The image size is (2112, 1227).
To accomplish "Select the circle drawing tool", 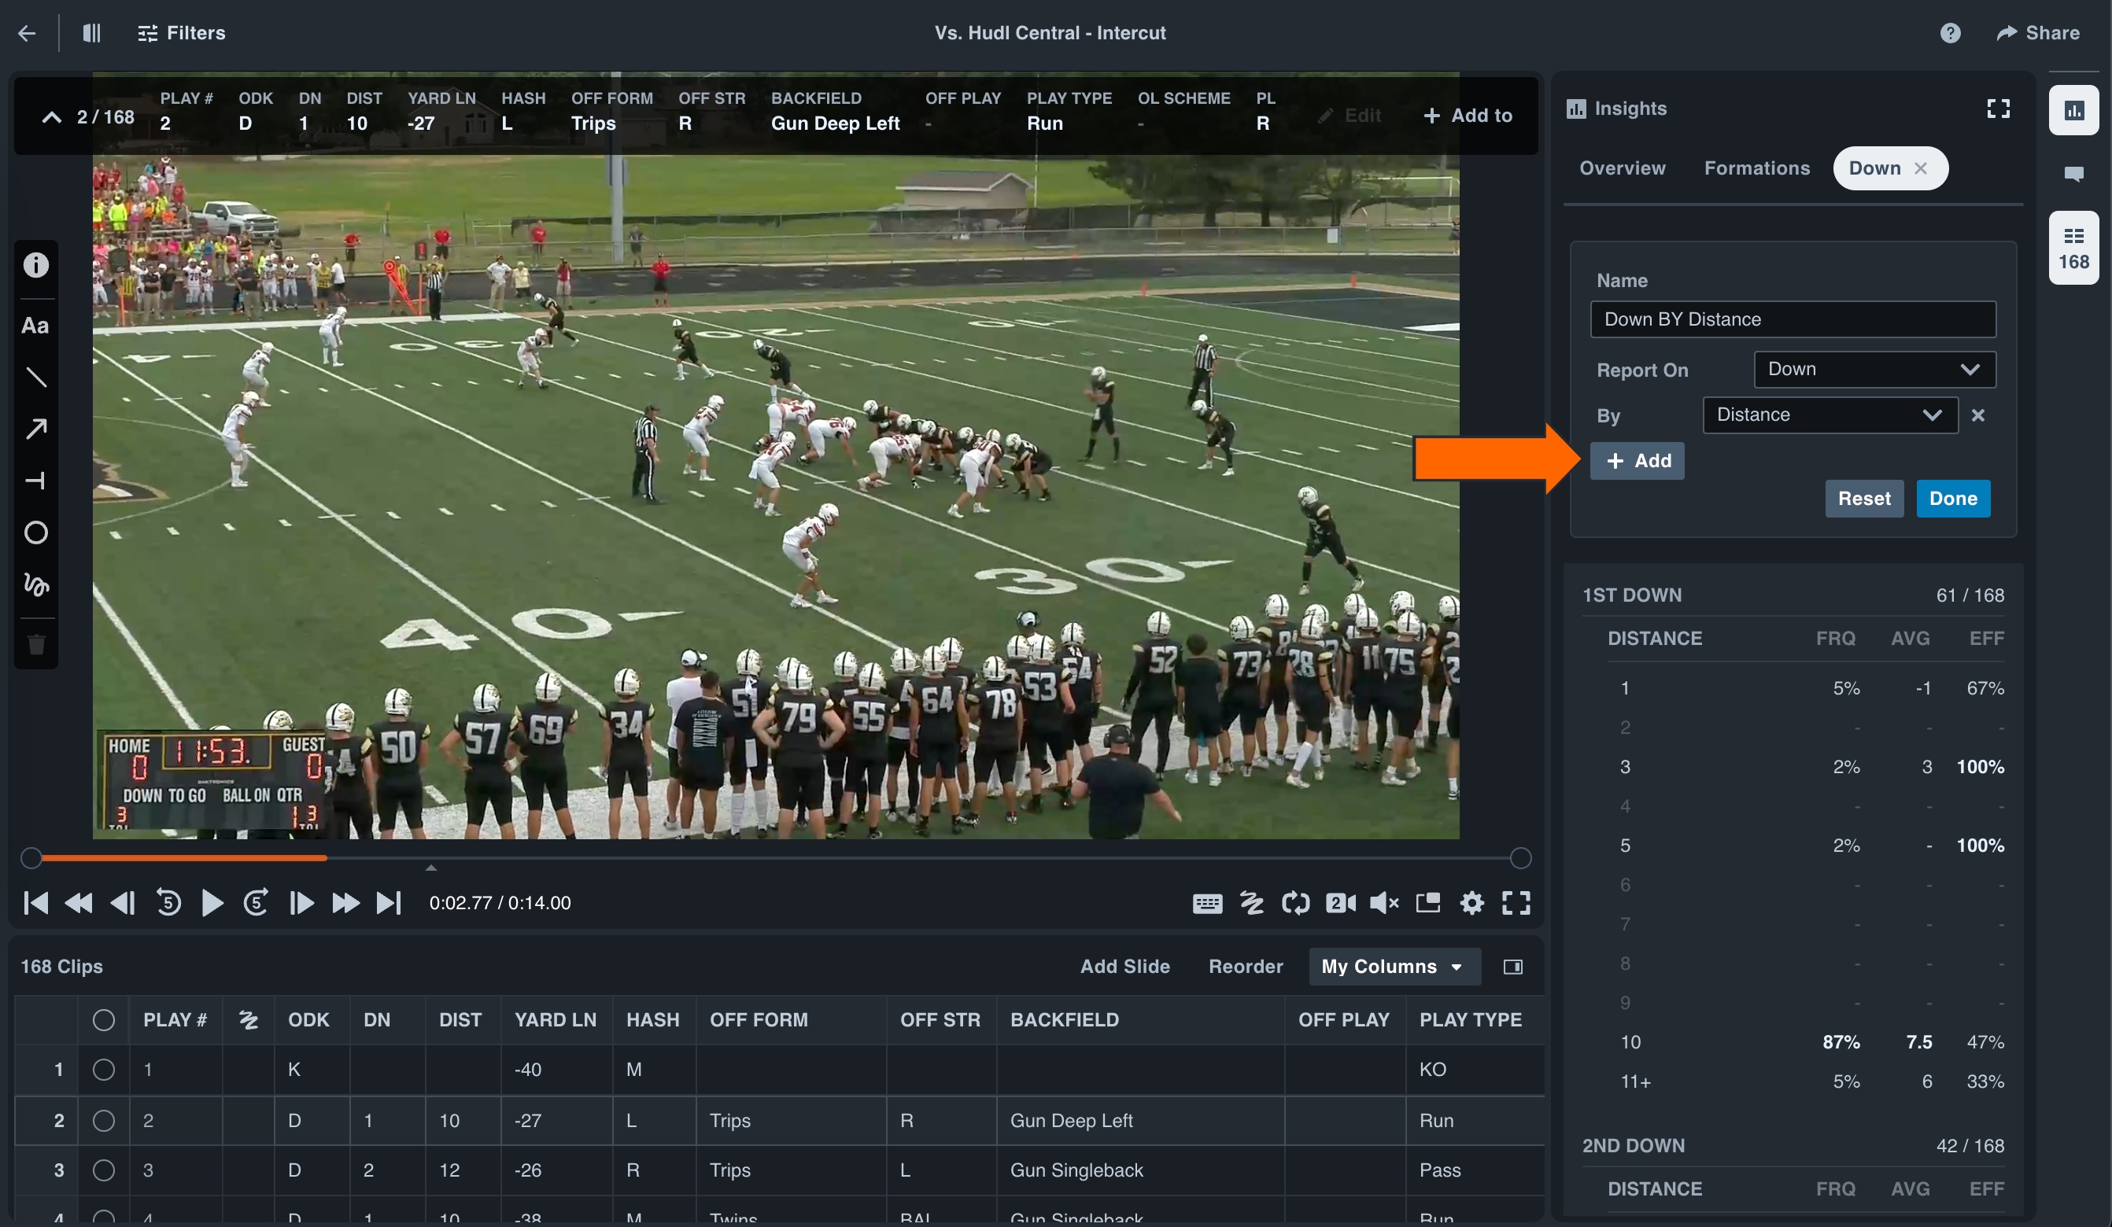I will (x=36, y=532).
